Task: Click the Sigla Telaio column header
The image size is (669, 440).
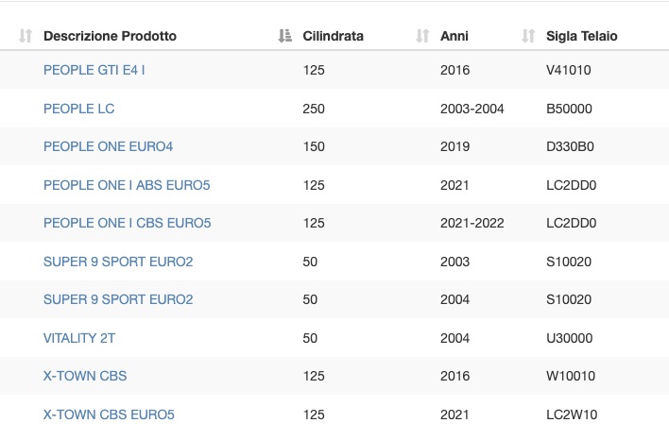Action: [x=581, y=36]
